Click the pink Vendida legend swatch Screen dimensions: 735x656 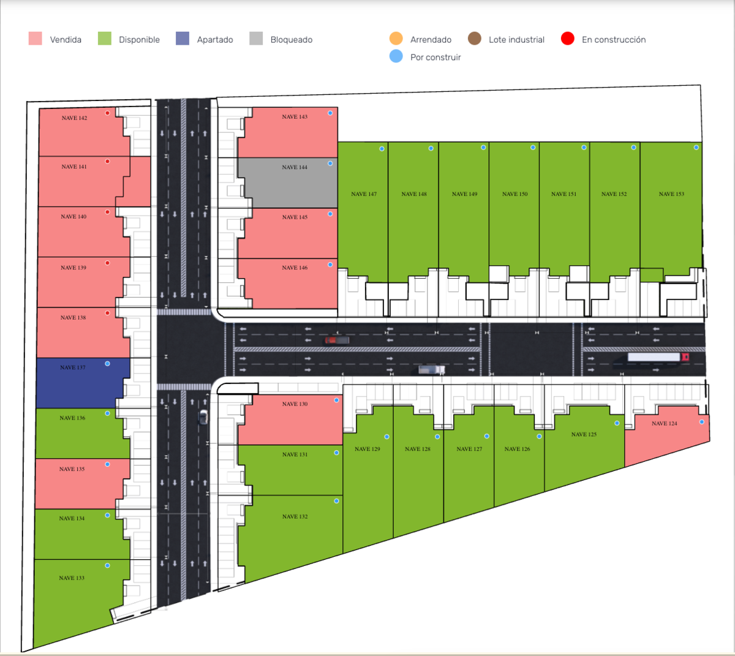click(x=36, y=39)
